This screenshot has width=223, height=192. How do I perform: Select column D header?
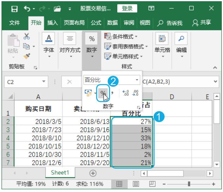172,97
